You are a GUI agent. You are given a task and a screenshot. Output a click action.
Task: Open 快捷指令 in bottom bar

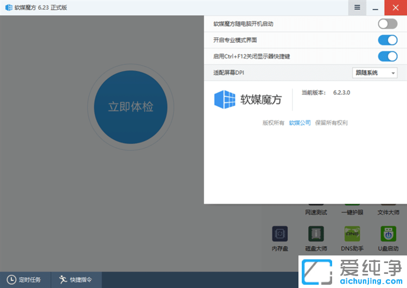[77, 280]
